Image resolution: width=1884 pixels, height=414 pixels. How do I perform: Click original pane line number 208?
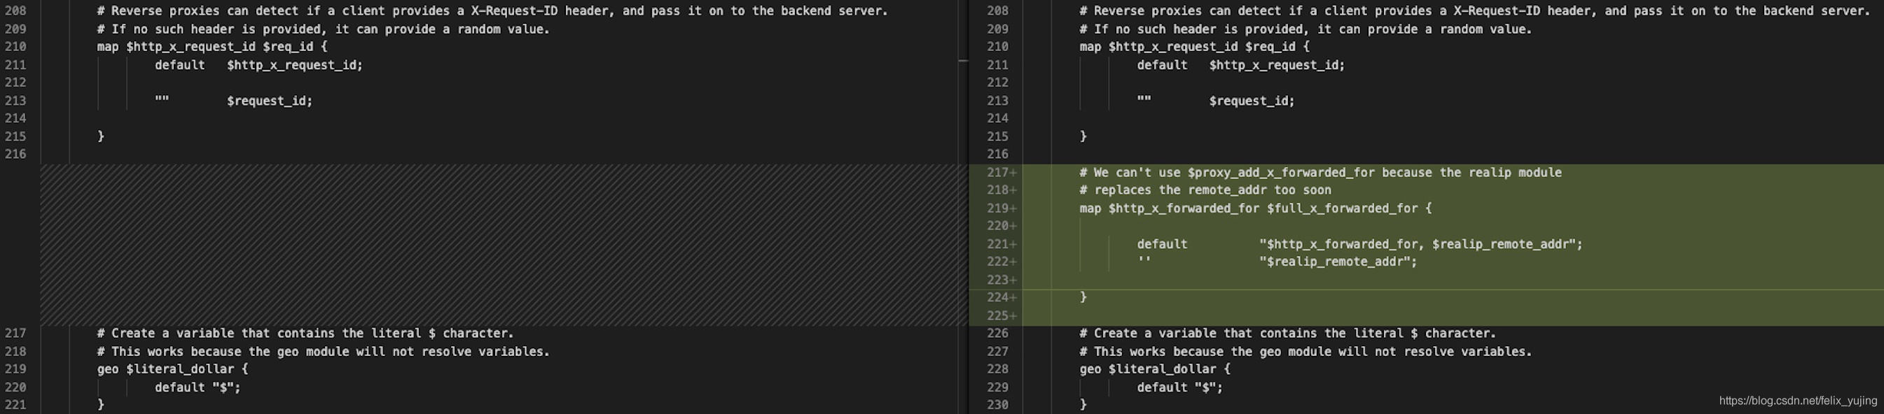pyautogui.click(x=15, y=11)
